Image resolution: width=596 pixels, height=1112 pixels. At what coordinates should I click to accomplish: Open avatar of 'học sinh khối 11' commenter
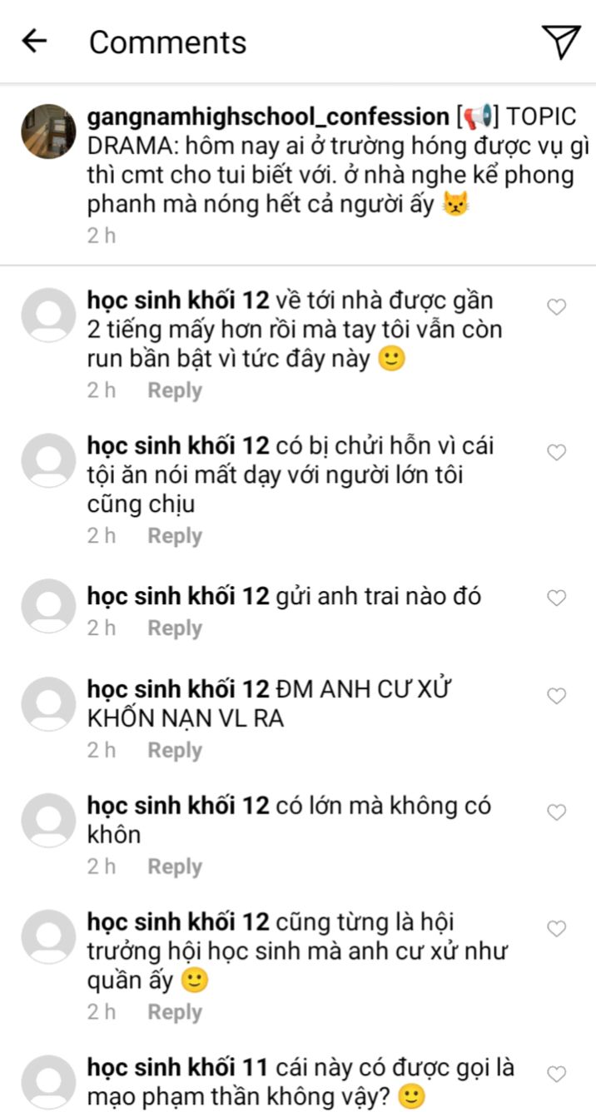pos(48,1082)
